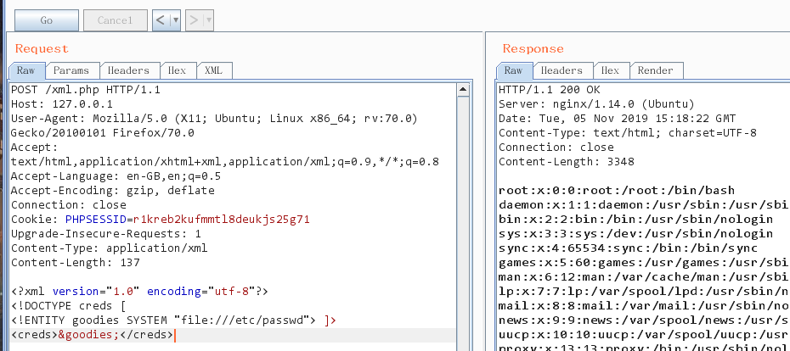Click the root:x:0:0 passwd entry
This screenshot has height=351, width=790.
coord(617,191)
